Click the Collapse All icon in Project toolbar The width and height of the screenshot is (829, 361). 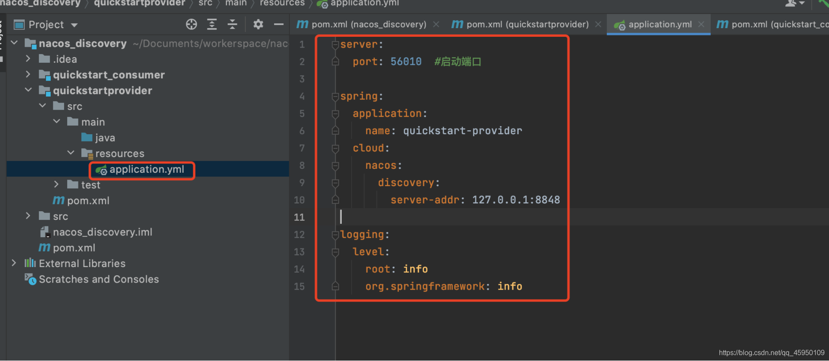[x=232, y=24]
